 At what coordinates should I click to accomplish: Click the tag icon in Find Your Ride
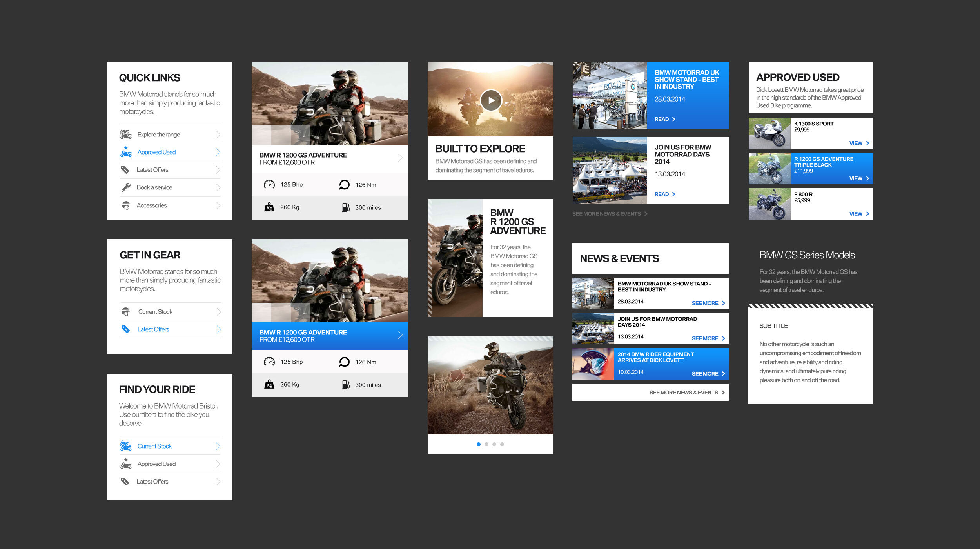125,482
